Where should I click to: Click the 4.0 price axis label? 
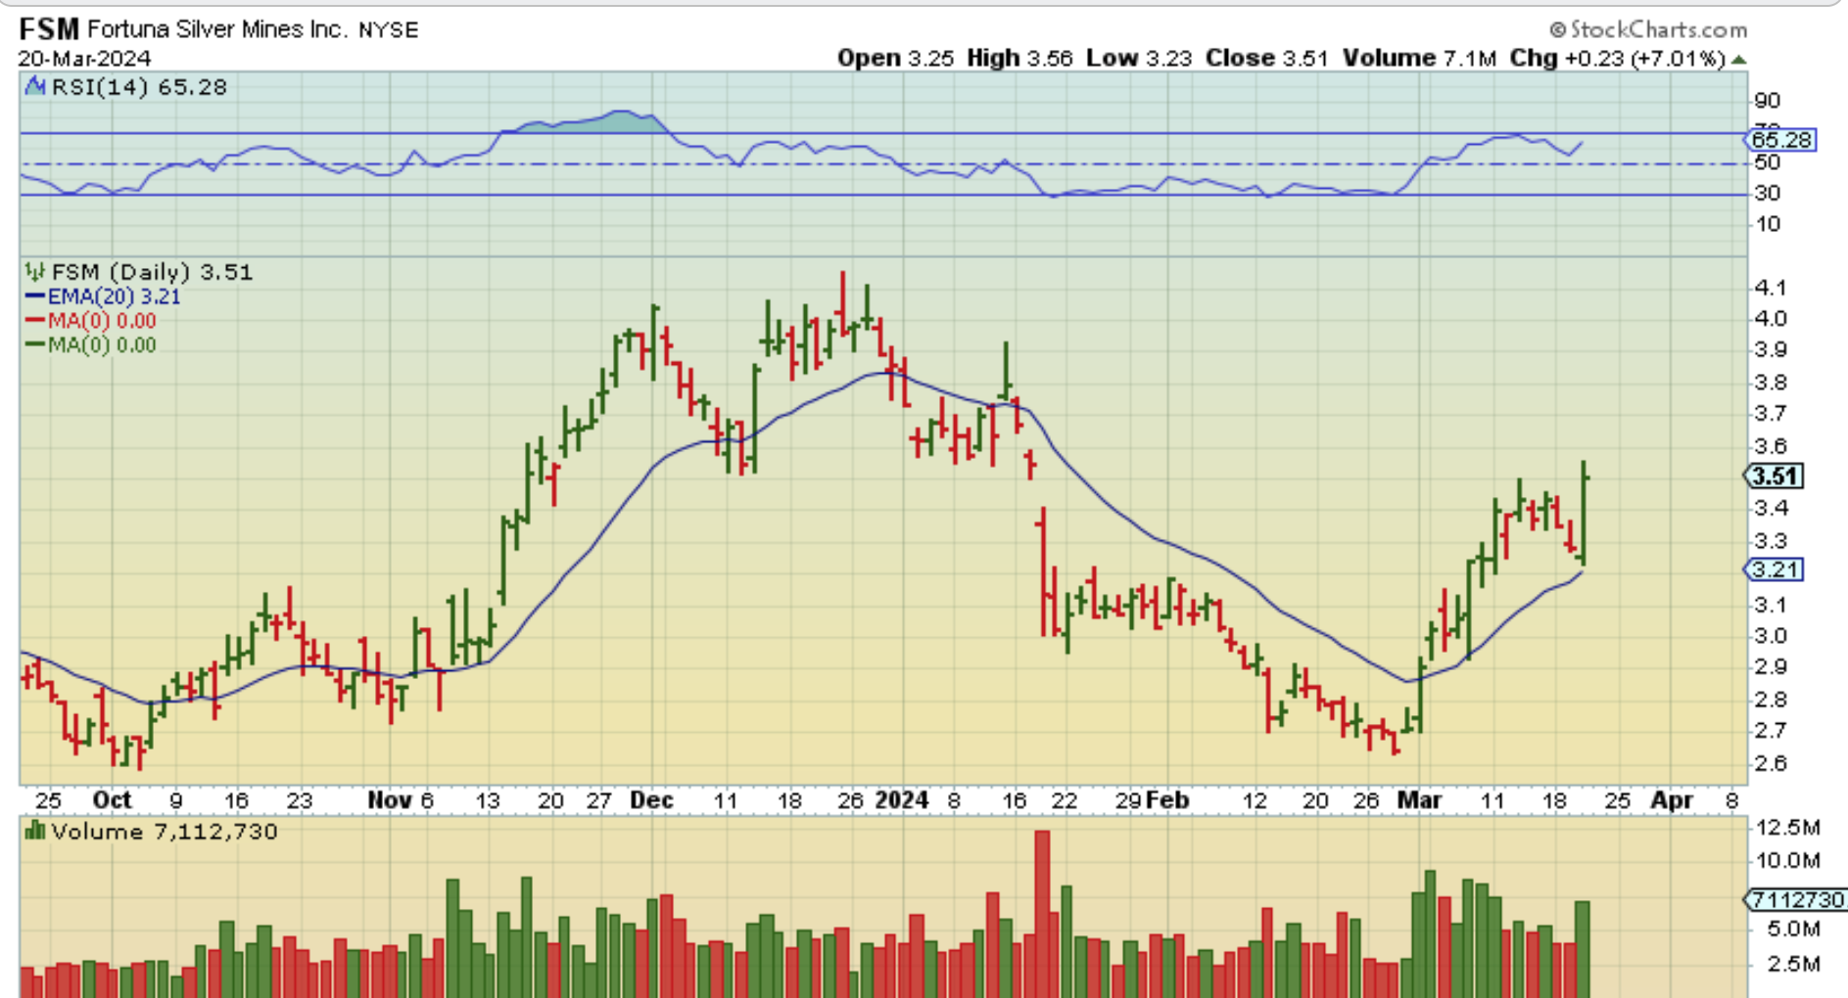coord(1771,319)
